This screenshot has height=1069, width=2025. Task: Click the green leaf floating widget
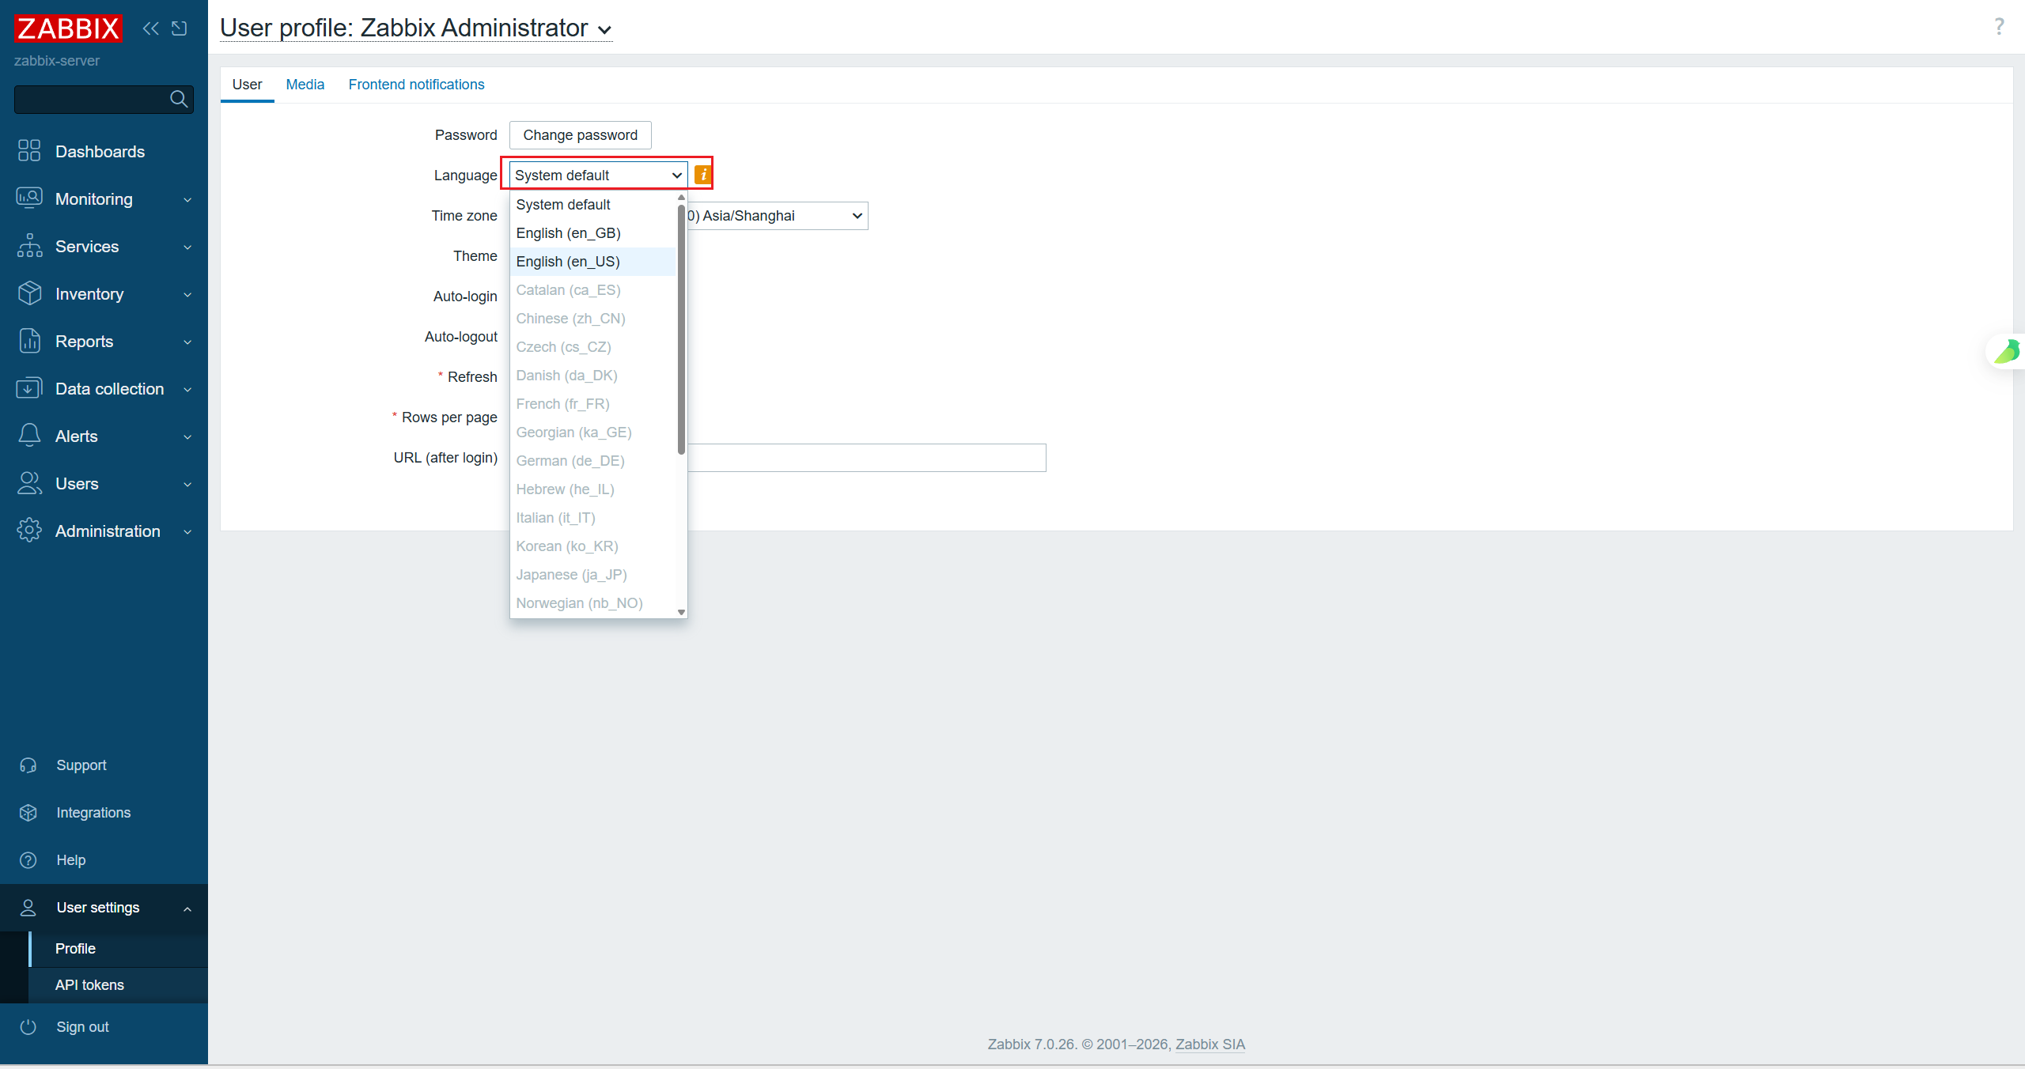coord(2008,351)
